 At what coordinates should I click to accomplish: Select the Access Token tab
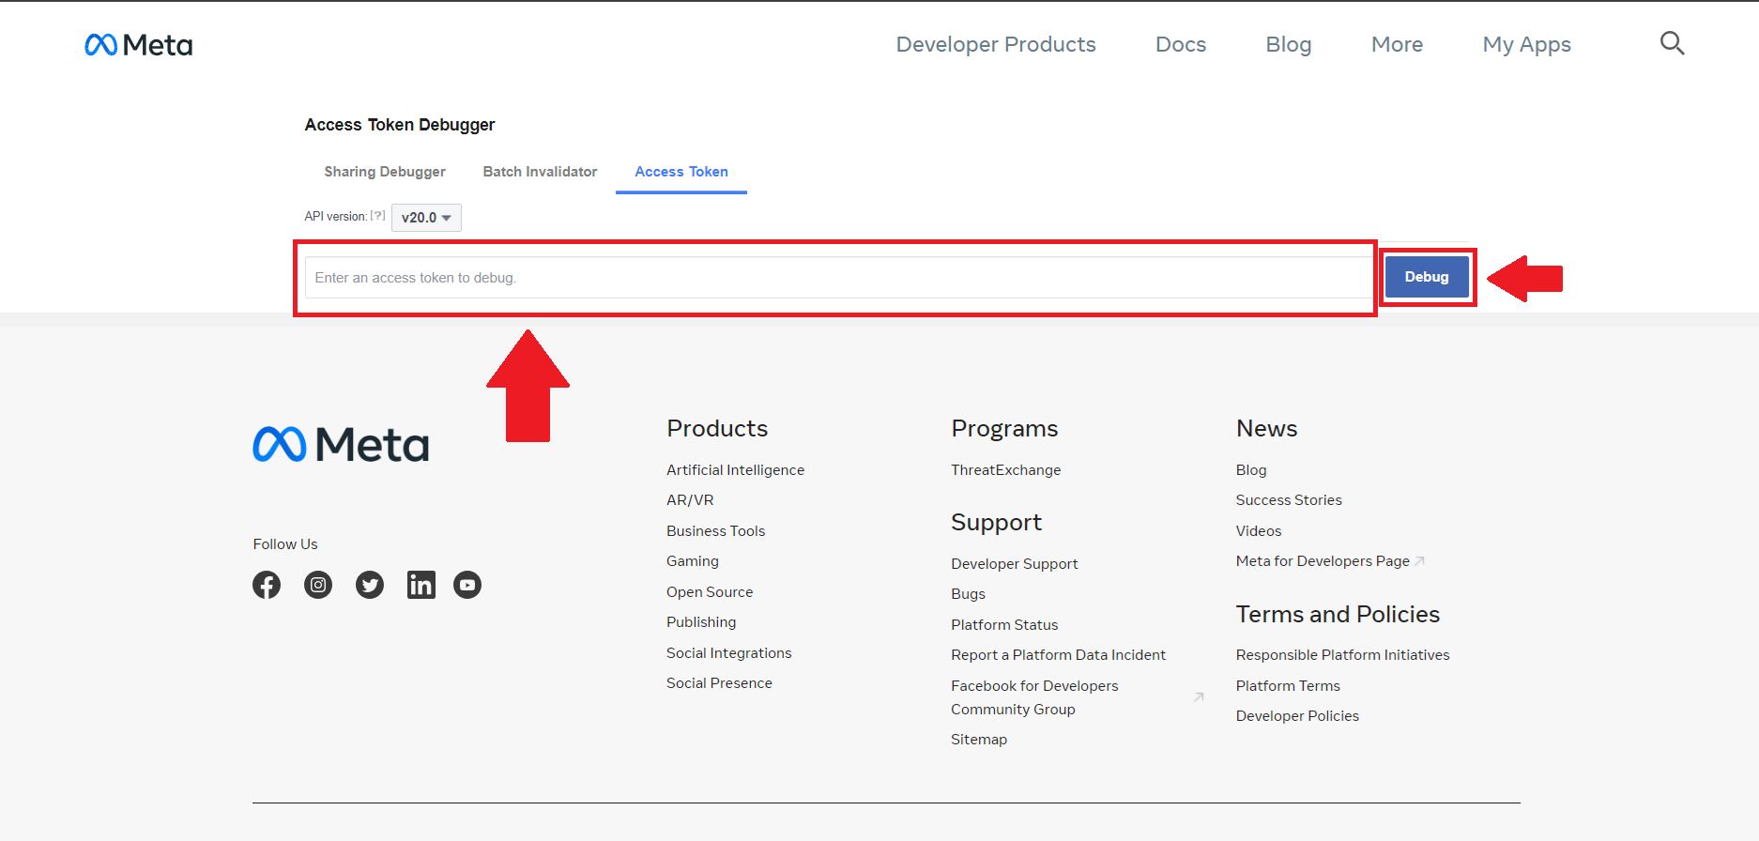pyautogui.click(x=681, y=172)
